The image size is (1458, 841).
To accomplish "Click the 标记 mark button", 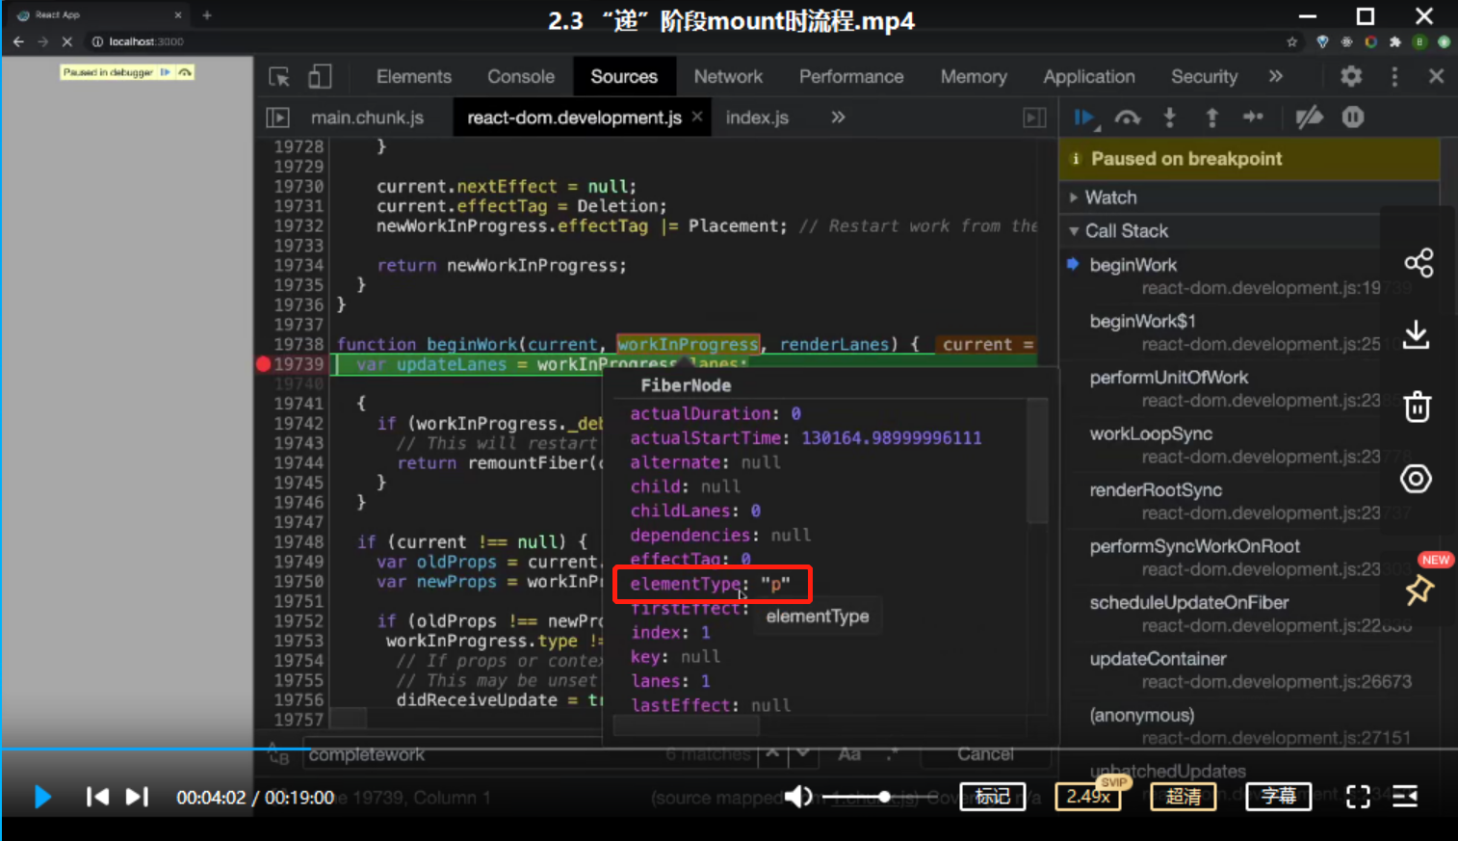I will 992,797.
